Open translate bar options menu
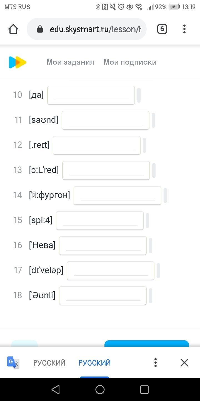 [156, 362]
